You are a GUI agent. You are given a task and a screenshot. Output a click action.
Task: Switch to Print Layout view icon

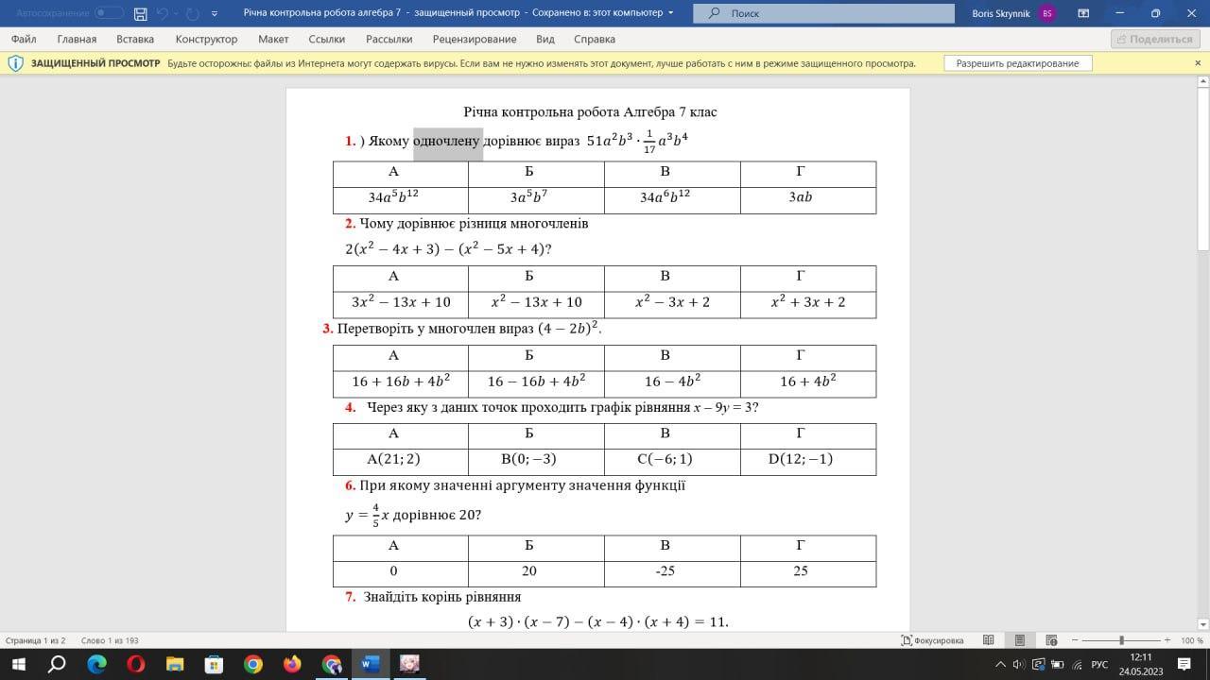[x=1019, y=640]
